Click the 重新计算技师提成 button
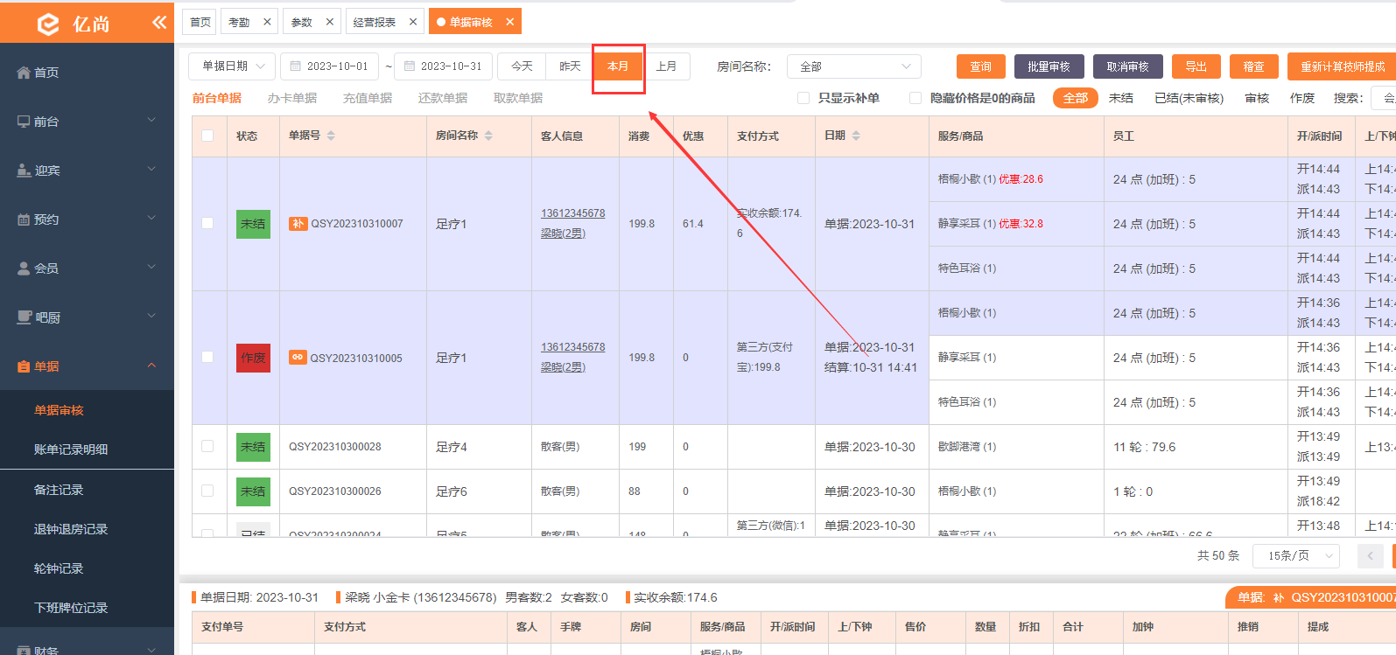 point(1342,66)
